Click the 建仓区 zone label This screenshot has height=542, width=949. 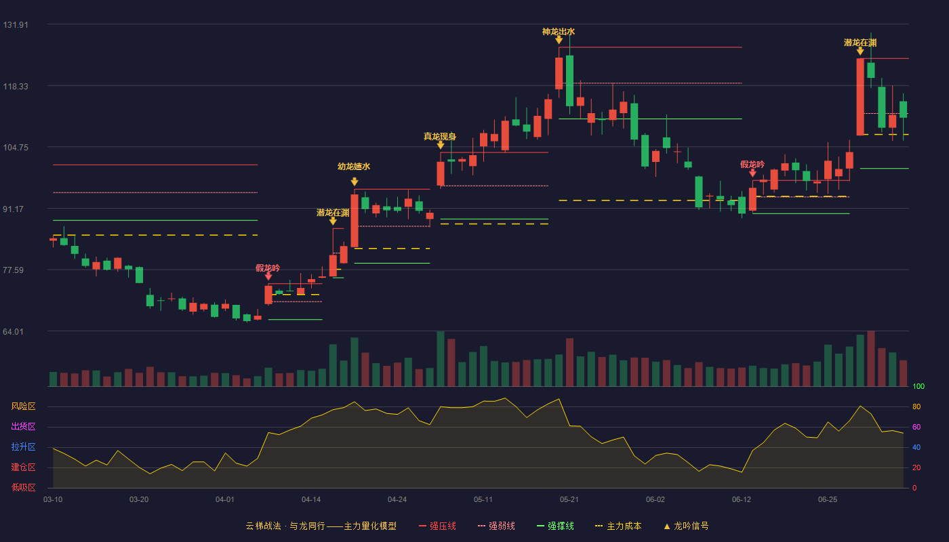click(23, 467)
